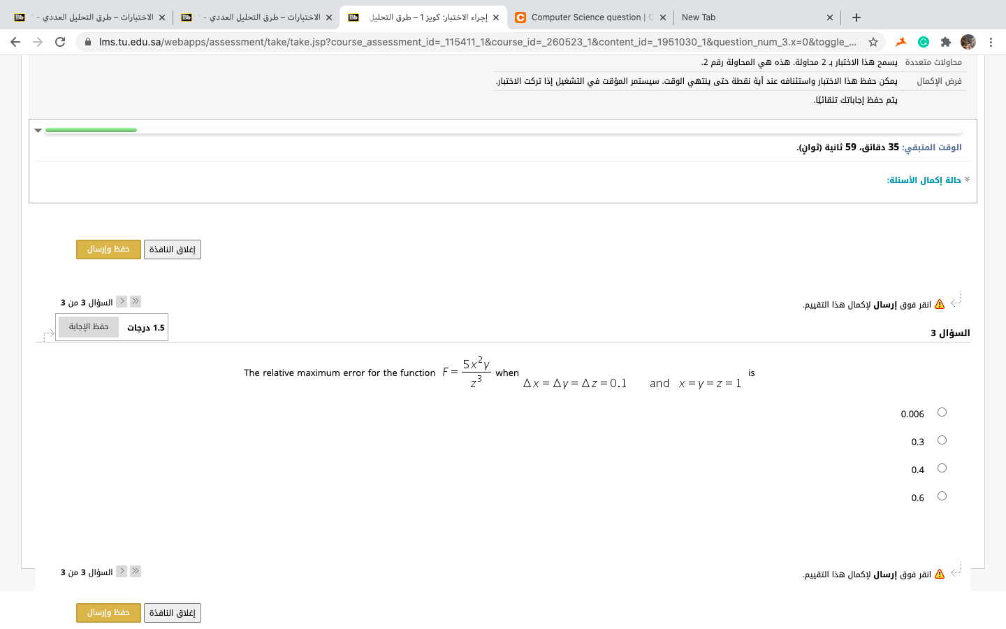Open the browser extensions puzzle icon
The height and width of the screenshot is (629, 1006).
coord(945,42)
